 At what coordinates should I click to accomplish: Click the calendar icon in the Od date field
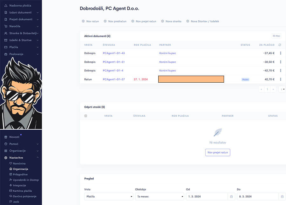[231, 197]
